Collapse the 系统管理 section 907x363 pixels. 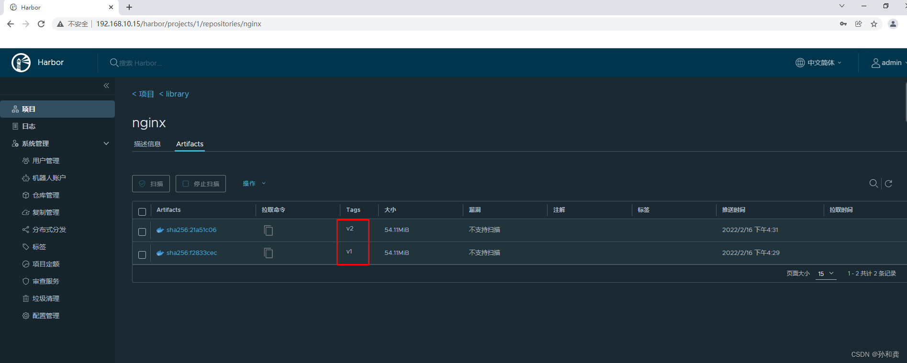click(x=106, y=143)
